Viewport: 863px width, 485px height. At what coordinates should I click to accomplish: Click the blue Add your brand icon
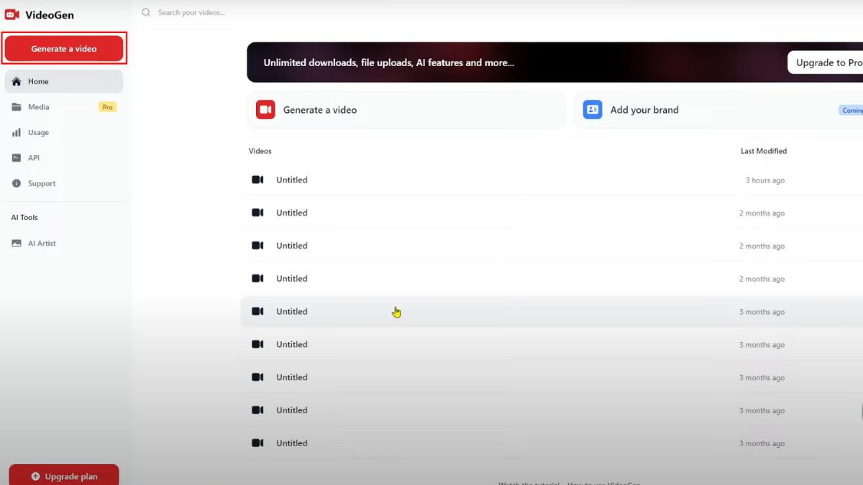[x=592, y=109]
